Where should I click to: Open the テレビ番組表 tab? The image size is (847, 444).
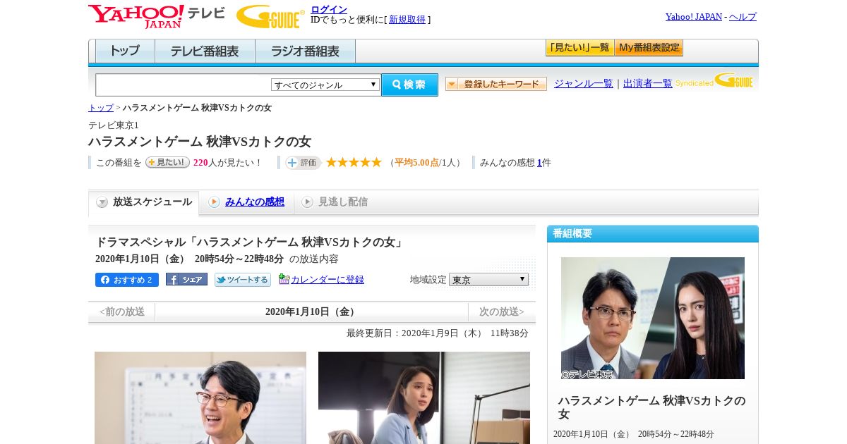[205, 51]
